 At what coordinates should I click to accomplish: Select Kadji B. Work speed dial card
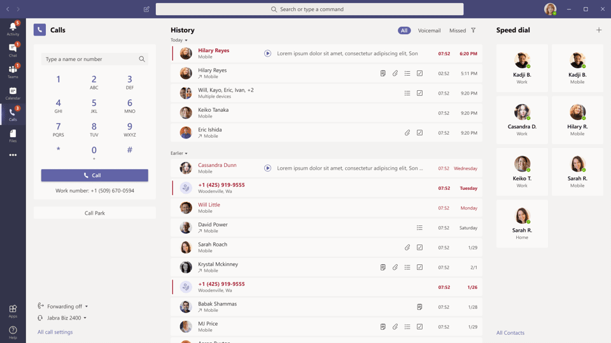(x=522, y=68)
